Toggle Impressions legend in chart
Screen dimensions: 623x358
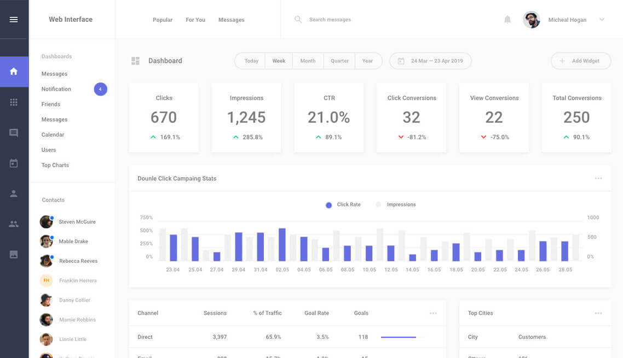click(396, 205)
